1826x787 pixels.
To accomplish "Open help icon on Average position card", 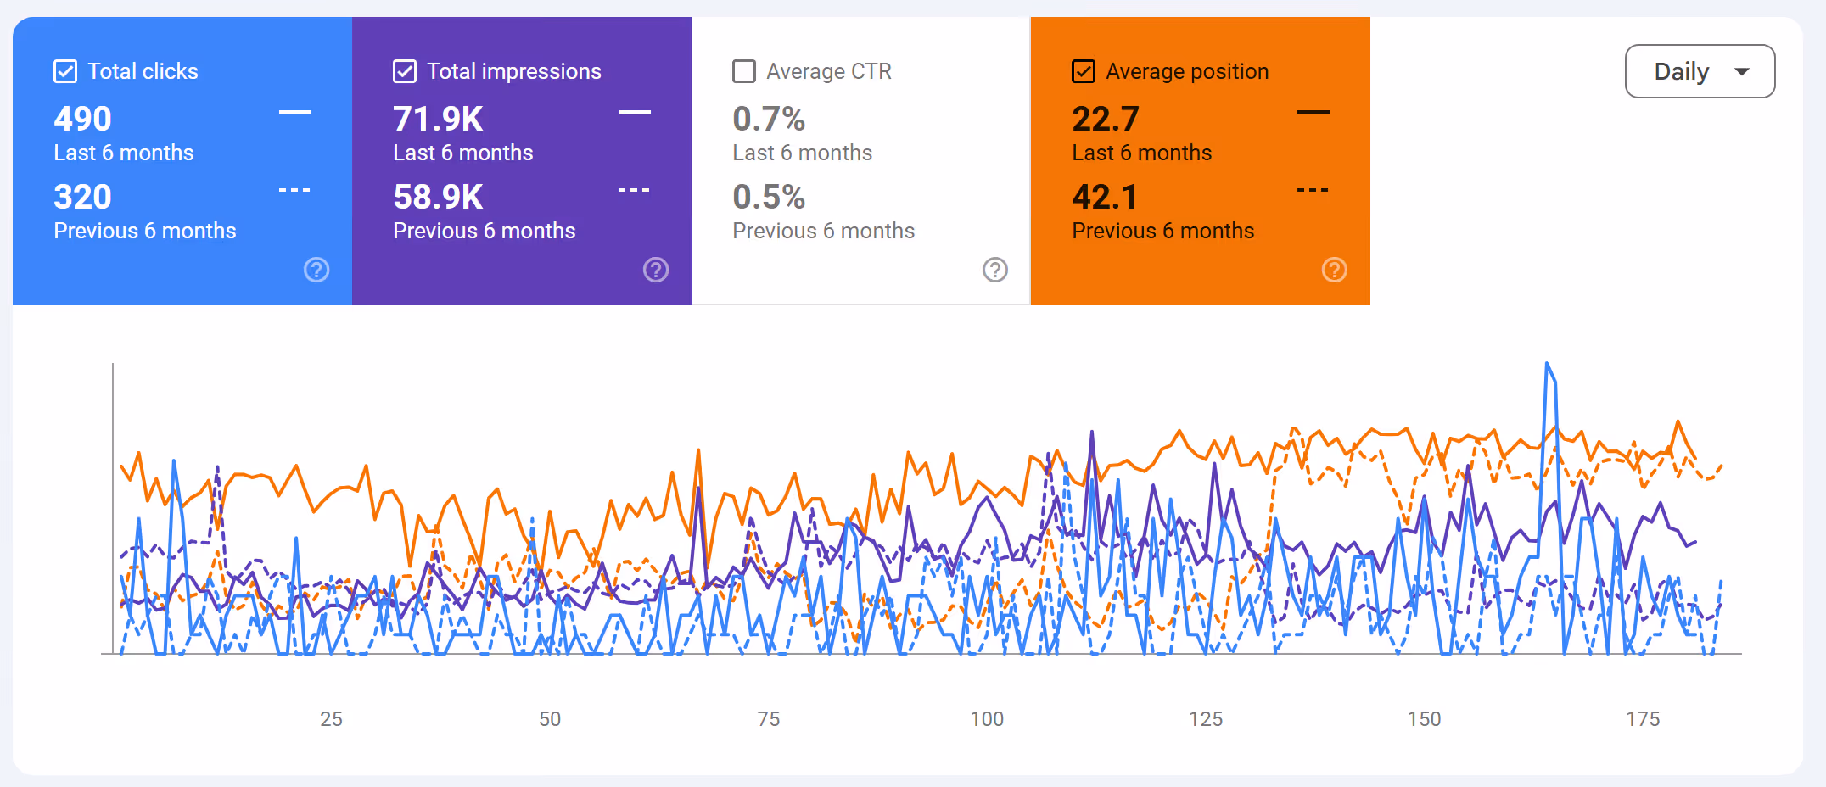I will pos(1335,270).
